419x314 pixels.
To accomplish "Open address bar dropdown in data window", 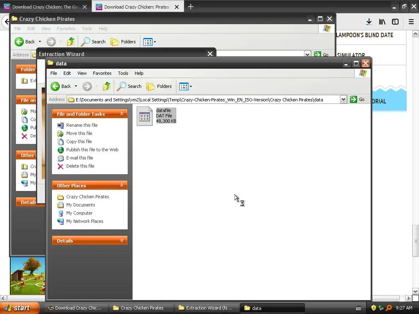I will (x=343, y=100).
